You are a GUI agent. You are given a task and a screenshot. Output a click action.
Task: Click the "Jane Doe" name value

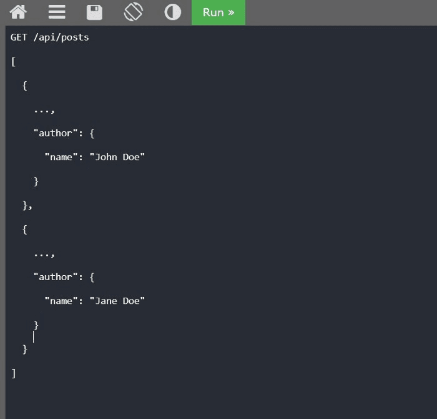tap(117, 301)
